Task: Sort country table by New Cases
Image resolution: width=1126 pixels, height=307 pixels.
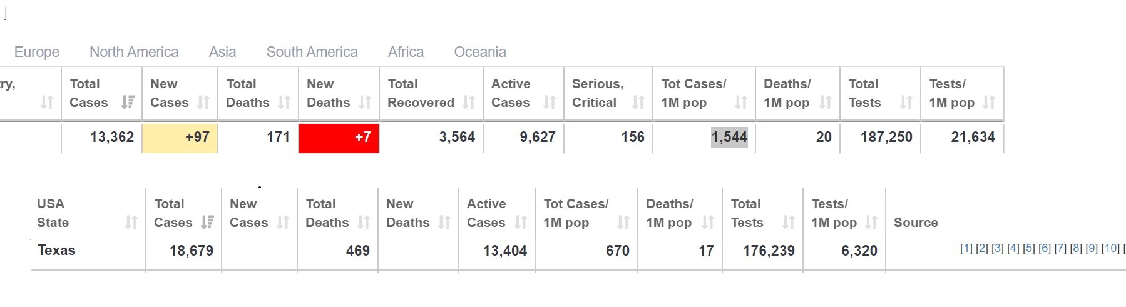Action: (180, 93)
